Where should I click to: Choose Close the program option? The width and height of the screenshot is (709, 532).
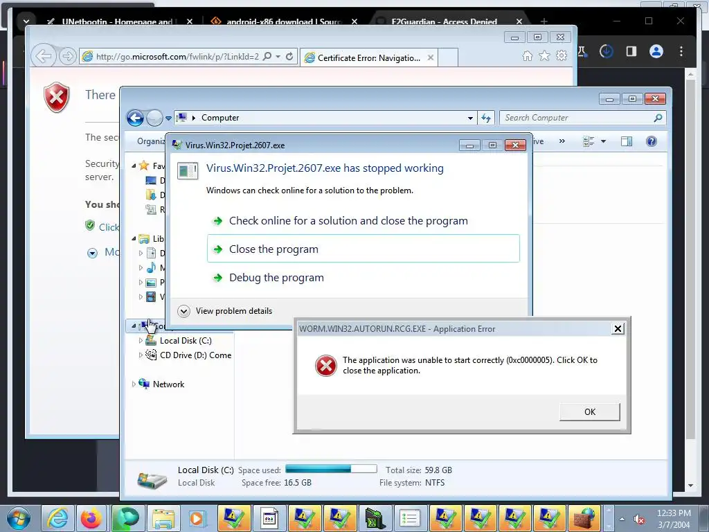[x=363, y=249]
